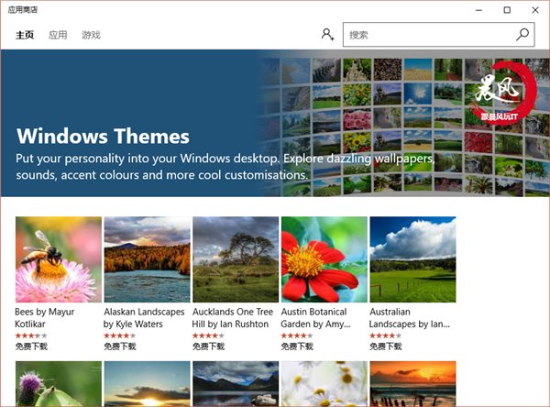Screen dimensions: 550x407
Task: Open the Bees theme thumbnail
Action: point(59,259)
